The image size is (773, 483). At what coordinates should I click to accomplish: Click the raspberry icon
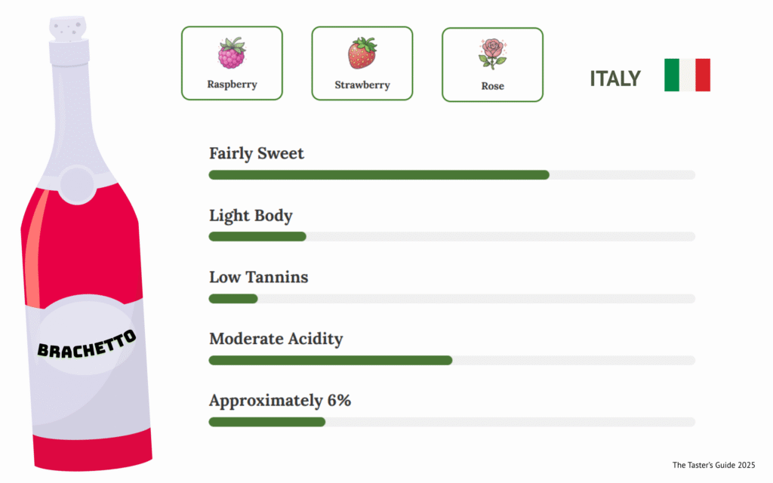(232, 54)
